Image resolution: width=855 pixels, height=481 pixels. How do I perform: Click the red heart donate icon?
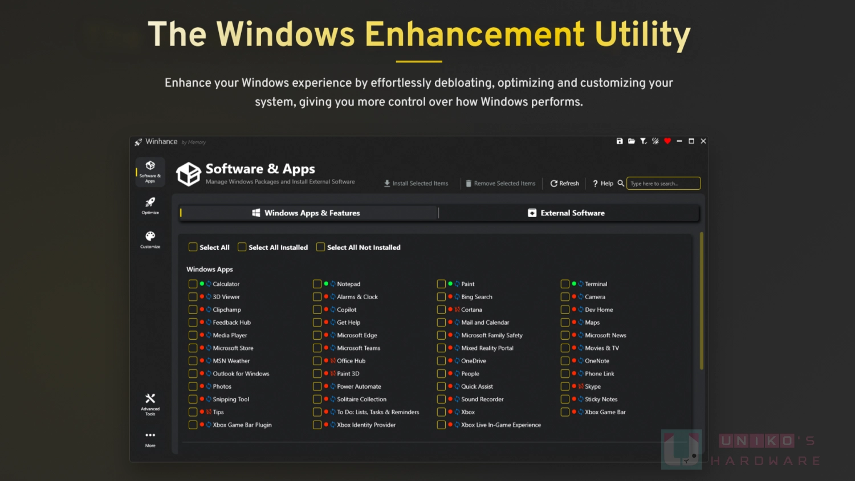pyautogui.click(x=667, y=141)
